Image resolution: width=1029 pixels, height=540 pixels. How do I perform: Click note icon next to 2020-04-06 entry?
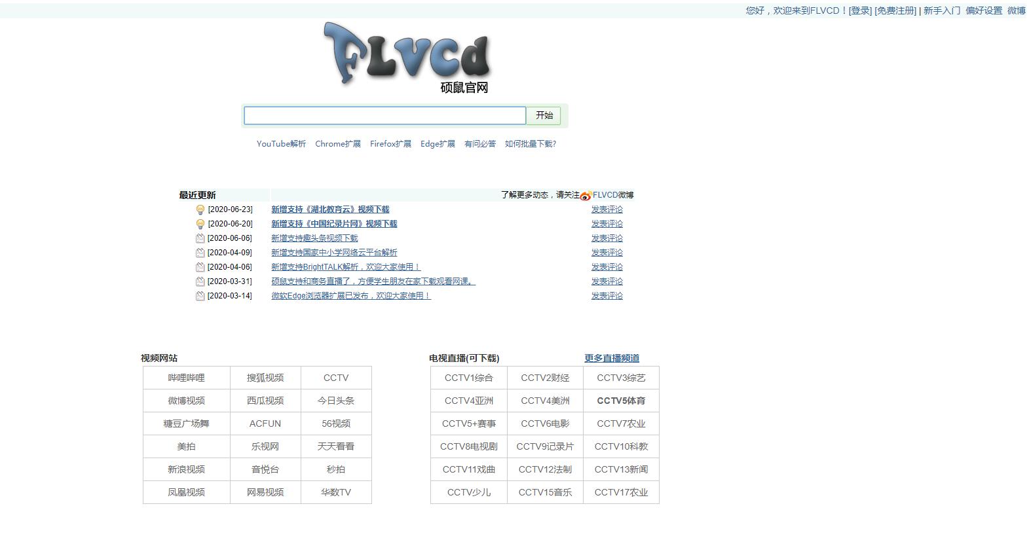coord(200,267)
